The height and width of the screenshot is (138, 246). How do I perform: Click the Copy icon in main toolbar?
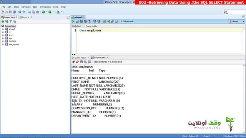(33, 12)
